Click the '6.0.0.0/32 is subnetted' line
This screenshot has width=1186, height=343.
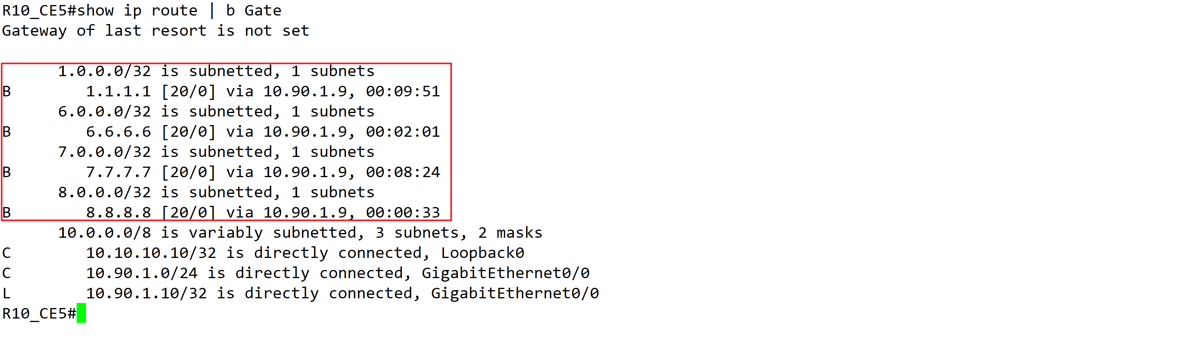click(x=216, y=112)
